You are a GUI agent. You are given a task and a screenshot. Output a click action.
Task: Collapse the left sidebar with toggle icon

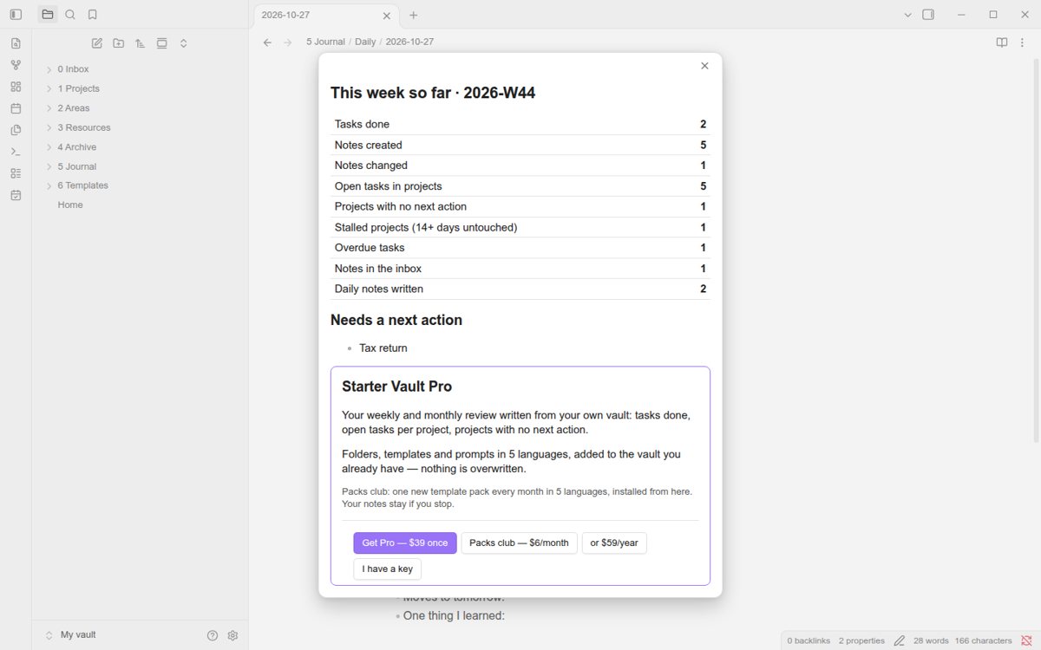16,15
